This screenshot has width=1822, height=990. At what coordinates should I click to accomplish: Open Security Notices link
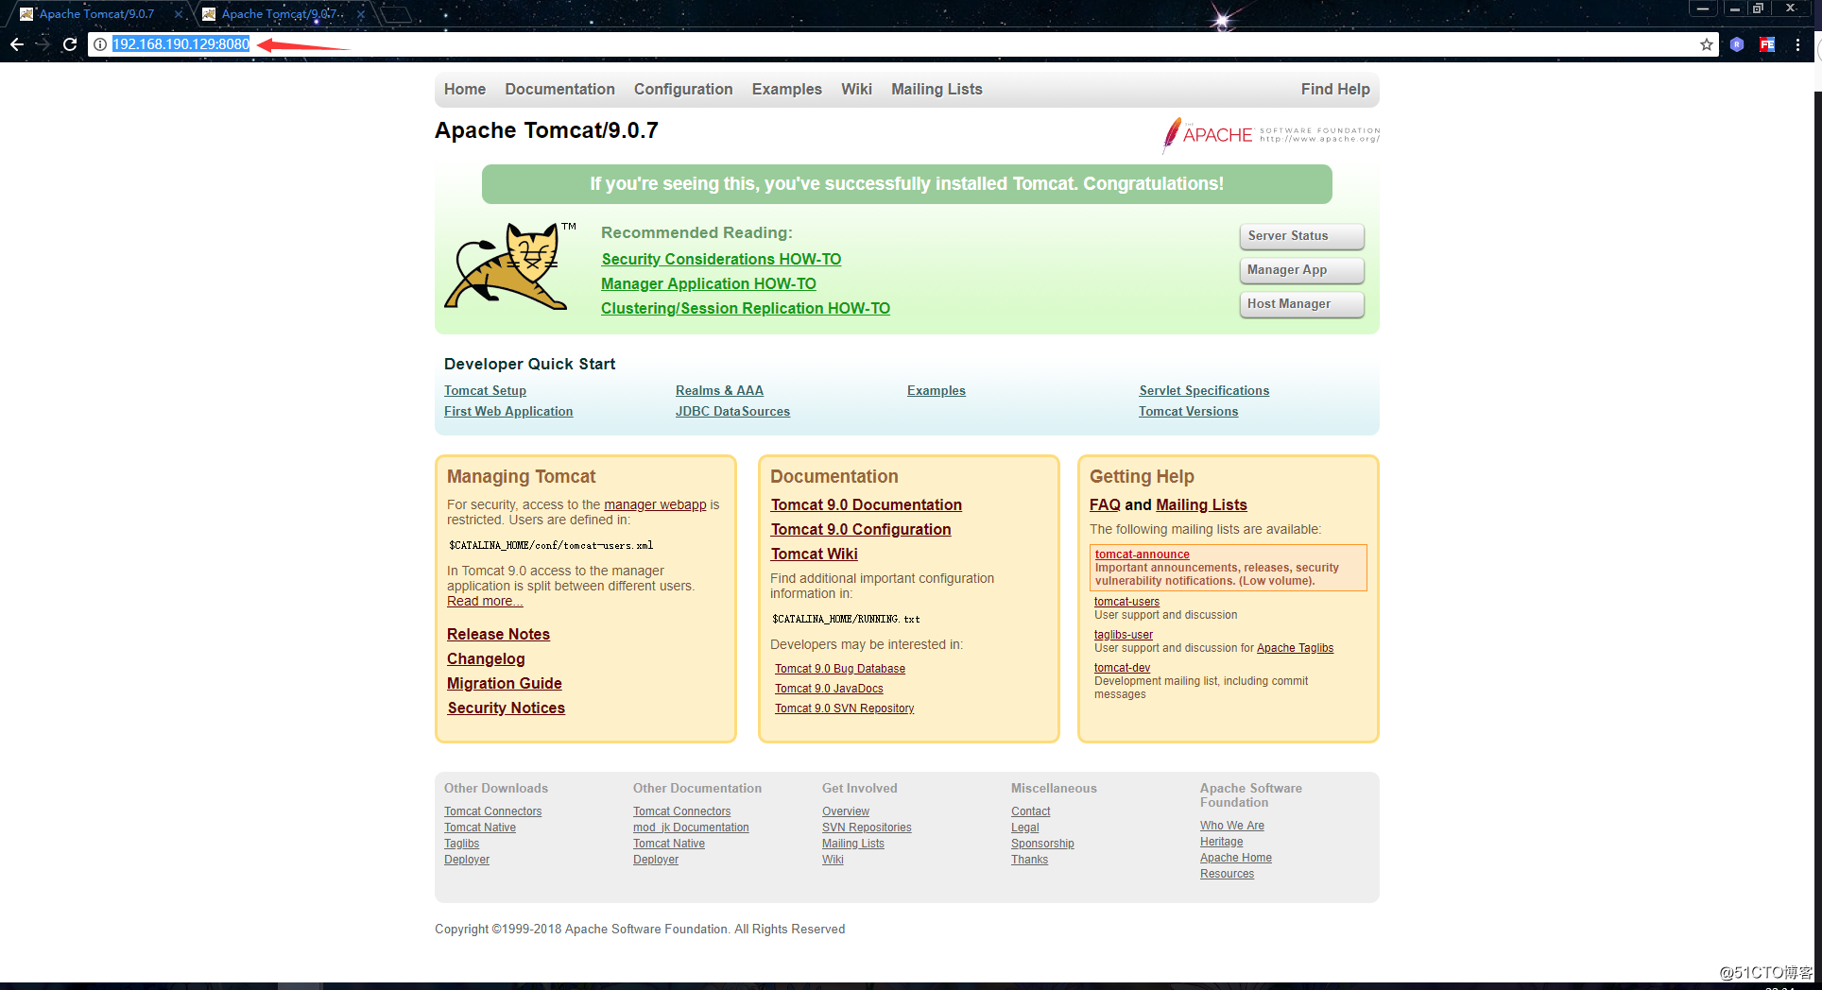pos(506,708)
